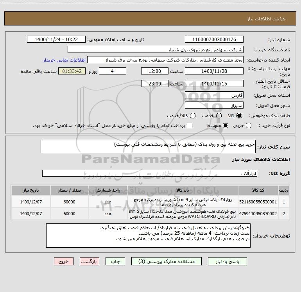Screen dimensions: 301x292
Task: Click the announcement date field 1400/11/24 - 10:22
Action: (56, 40)
